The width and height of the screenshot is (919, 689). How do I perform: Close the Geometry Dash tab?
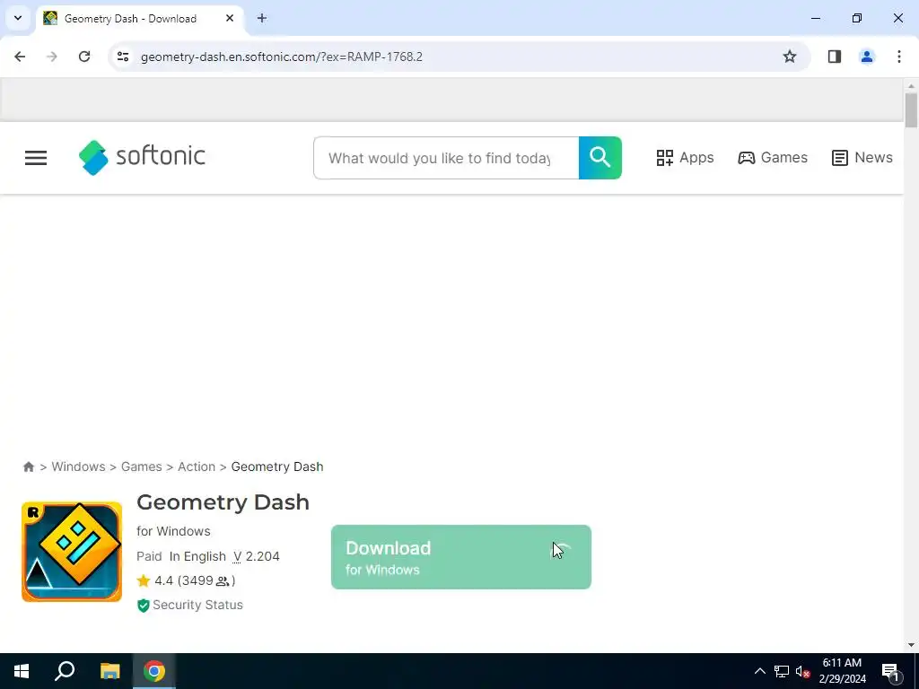230,19
